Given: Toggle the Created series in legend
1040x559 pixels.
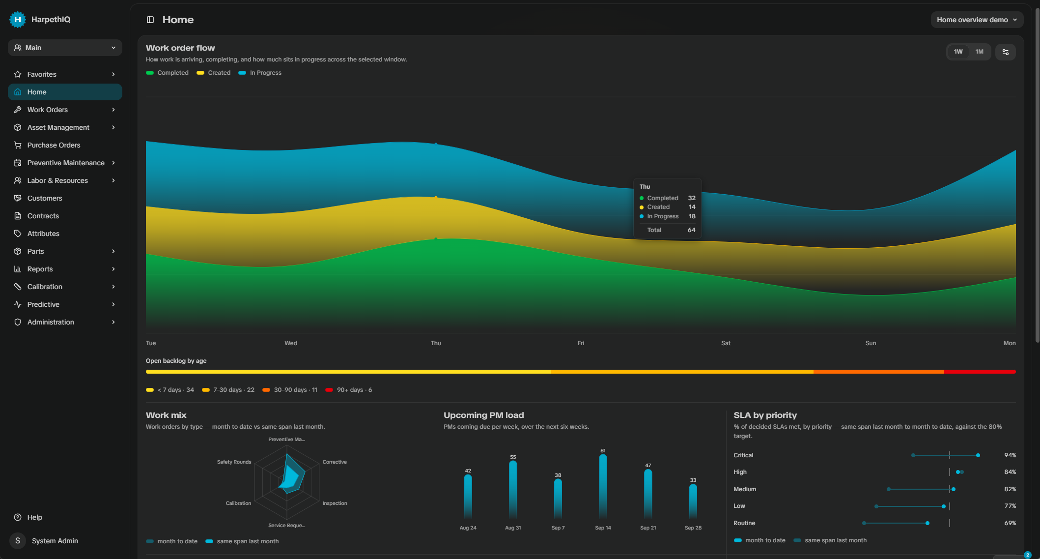Looking at the screenshot, I should pyautogui.click(x=213, y=73).
